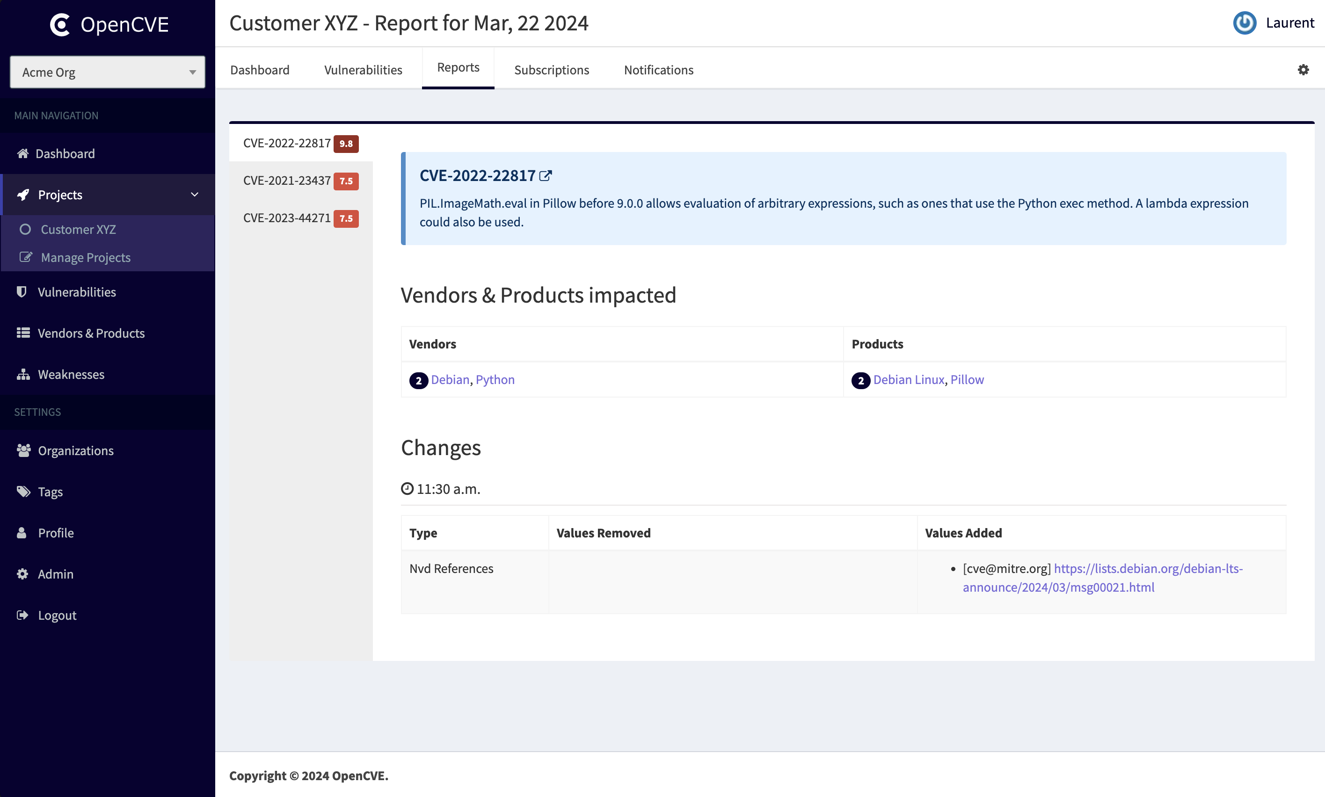The width and height of the screenshot is (1325, 797).
Task: Open the Pillow product link
Action: [x=967, y=380]
